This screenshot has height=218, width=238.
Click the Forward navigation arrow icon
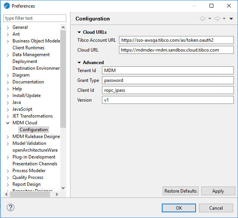point(217,19)
